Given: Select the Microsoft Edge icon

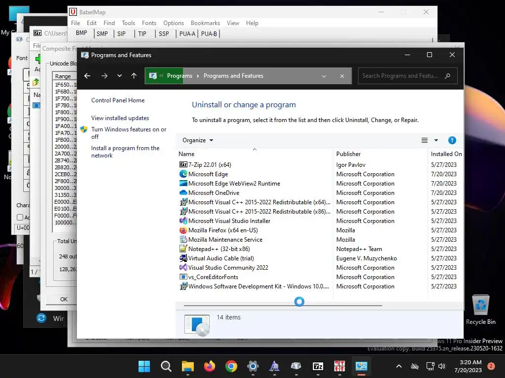Looking at the screenshot, I should (x=183, y=174).
